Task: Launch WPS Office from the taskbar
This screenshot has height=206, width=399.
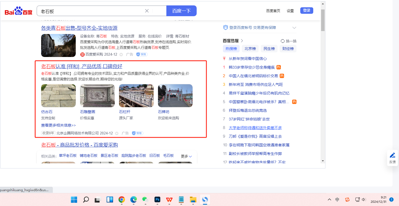Action: 169,200
